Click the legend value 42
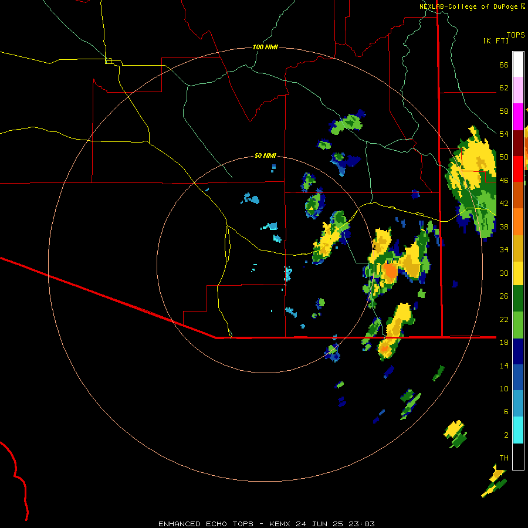The width and height of the screenshot is (528, 528). pos(504,204)
